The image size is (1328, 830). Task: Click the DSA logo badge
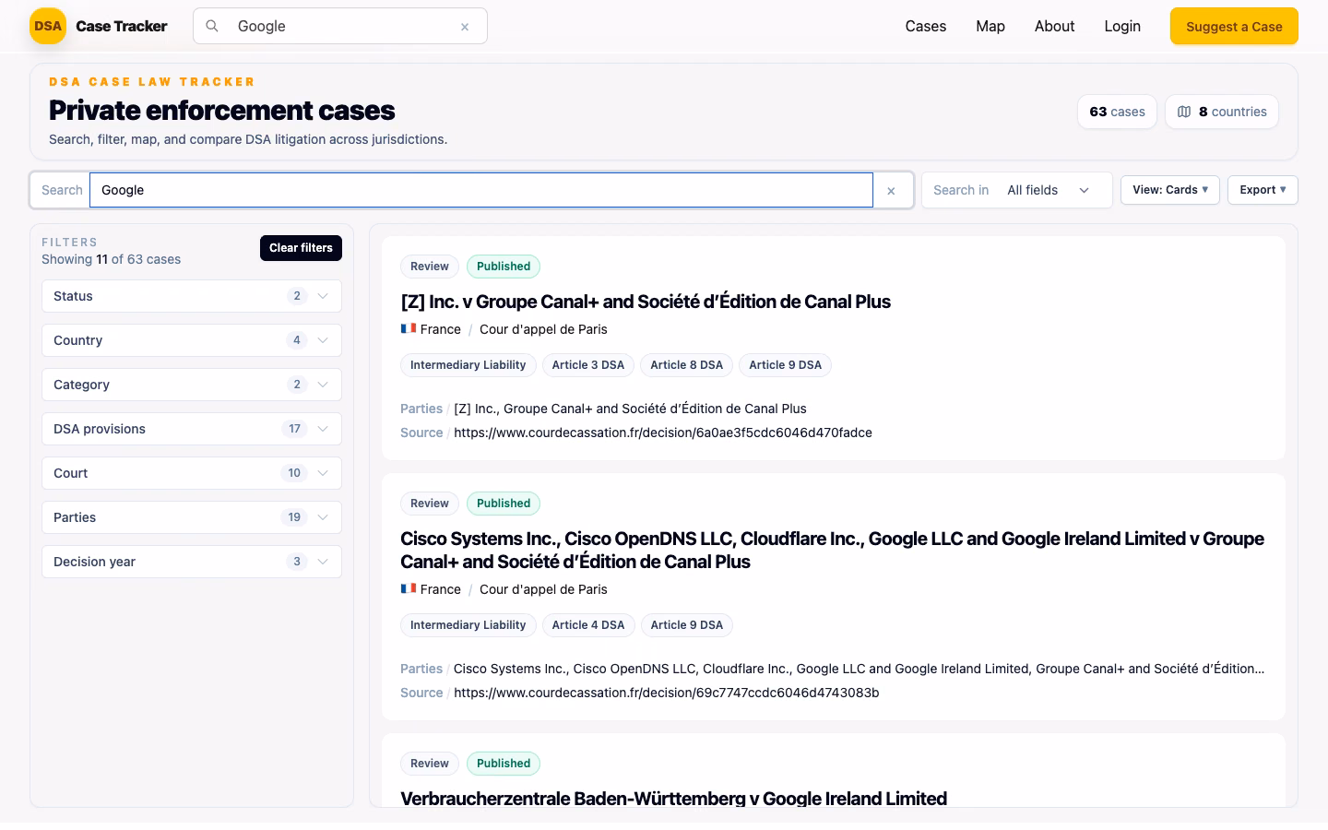coord(48,26)
